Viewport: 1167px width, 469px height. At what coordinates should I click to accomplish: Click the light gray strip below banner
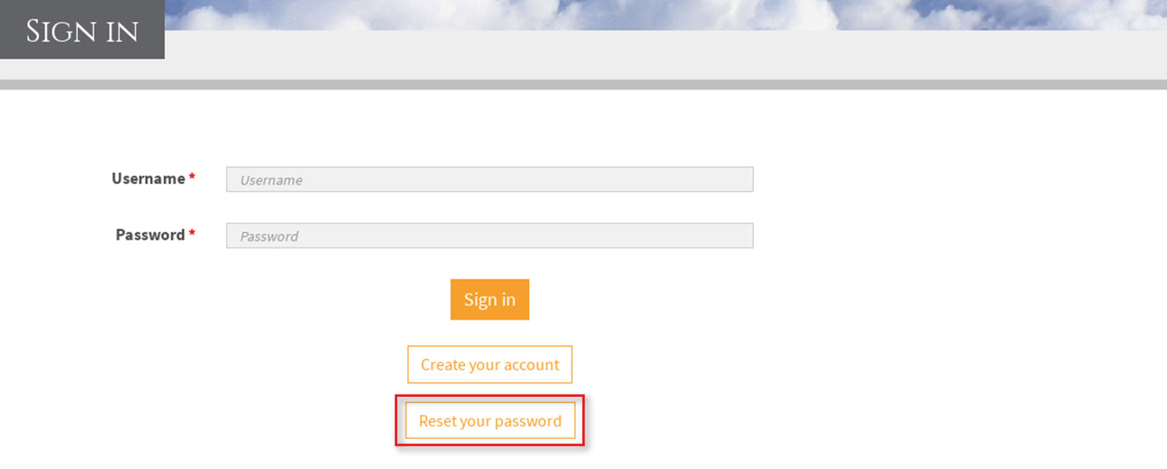[636, 55]
